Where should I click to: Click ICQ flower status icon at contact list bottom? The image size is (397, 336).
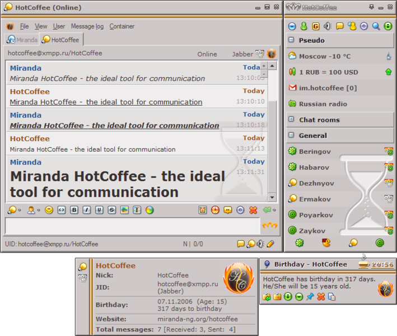click(x=299, y=243)
